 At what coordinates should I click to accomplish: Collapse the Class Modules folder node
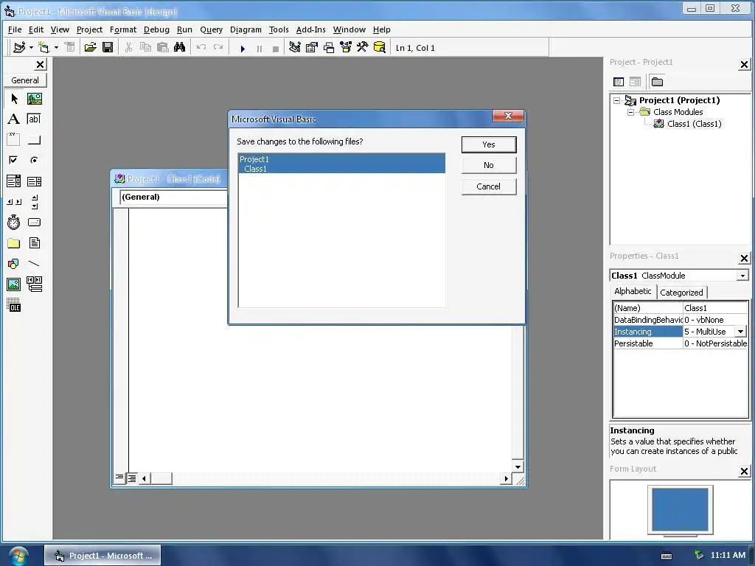click(x=631, y=112)
